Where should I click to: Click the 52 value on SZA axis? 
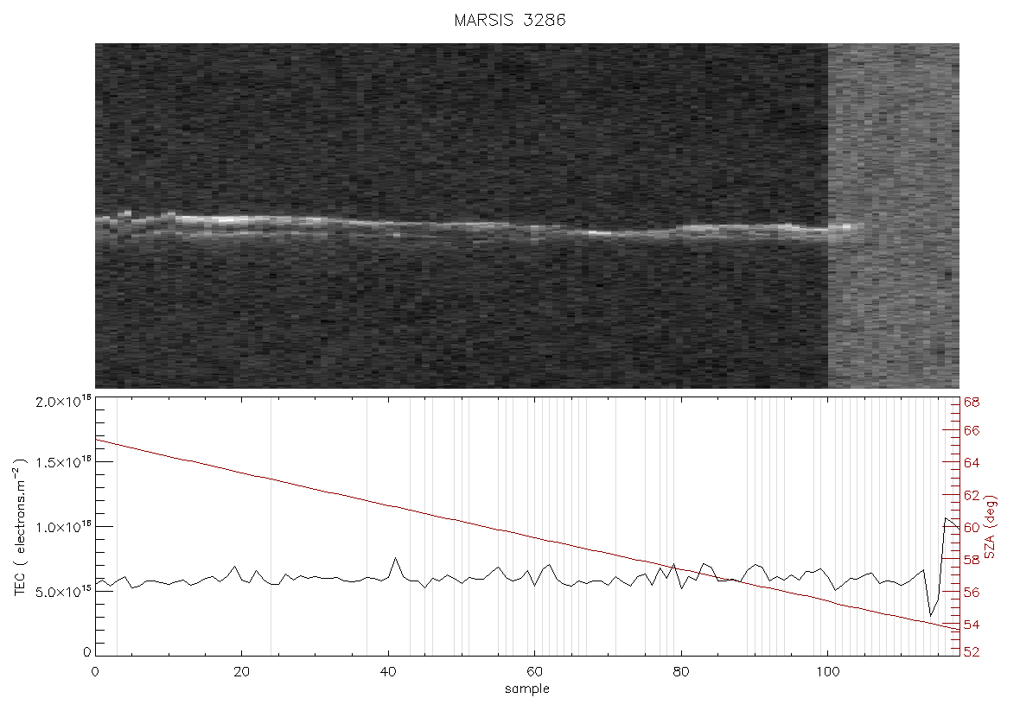coord(972,652)
